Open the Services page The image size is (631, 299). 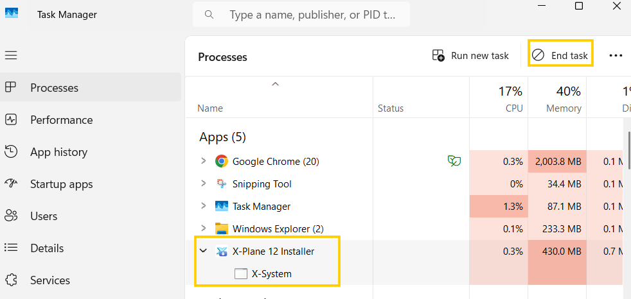91,280
